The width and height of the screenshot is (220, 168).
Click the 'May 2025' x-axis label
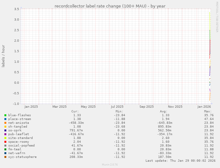pos(88,107)
